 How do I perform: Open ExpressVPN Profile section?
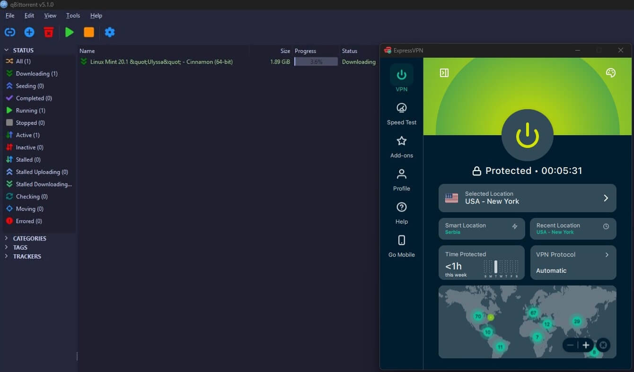point(402,180)
